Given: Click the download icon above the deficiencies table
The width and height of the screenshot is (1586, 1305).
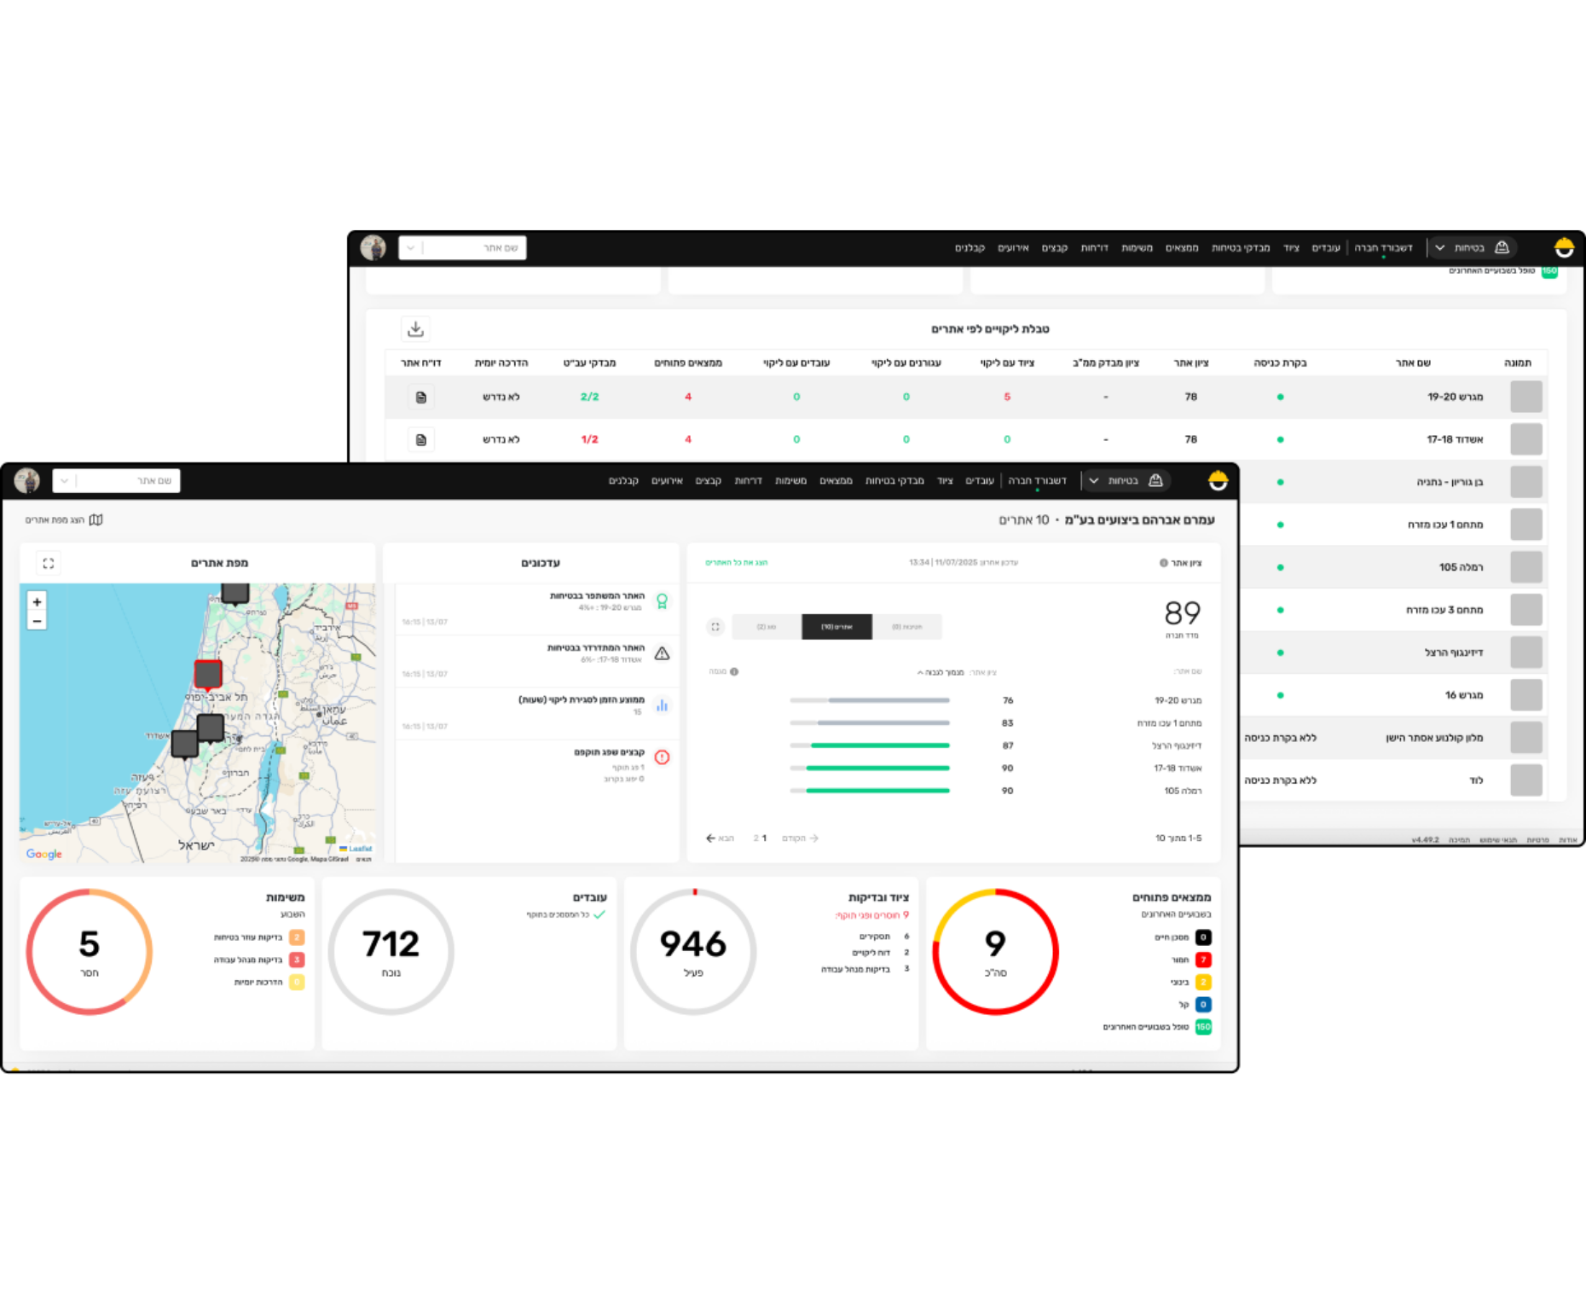Looking at the screenshot, I should pyautogui.click(x=415, y=329).
